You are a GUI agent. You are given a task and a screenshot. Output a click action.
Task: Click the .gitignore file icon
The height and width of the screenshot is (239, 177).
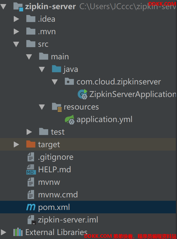[x=31, y=157]
